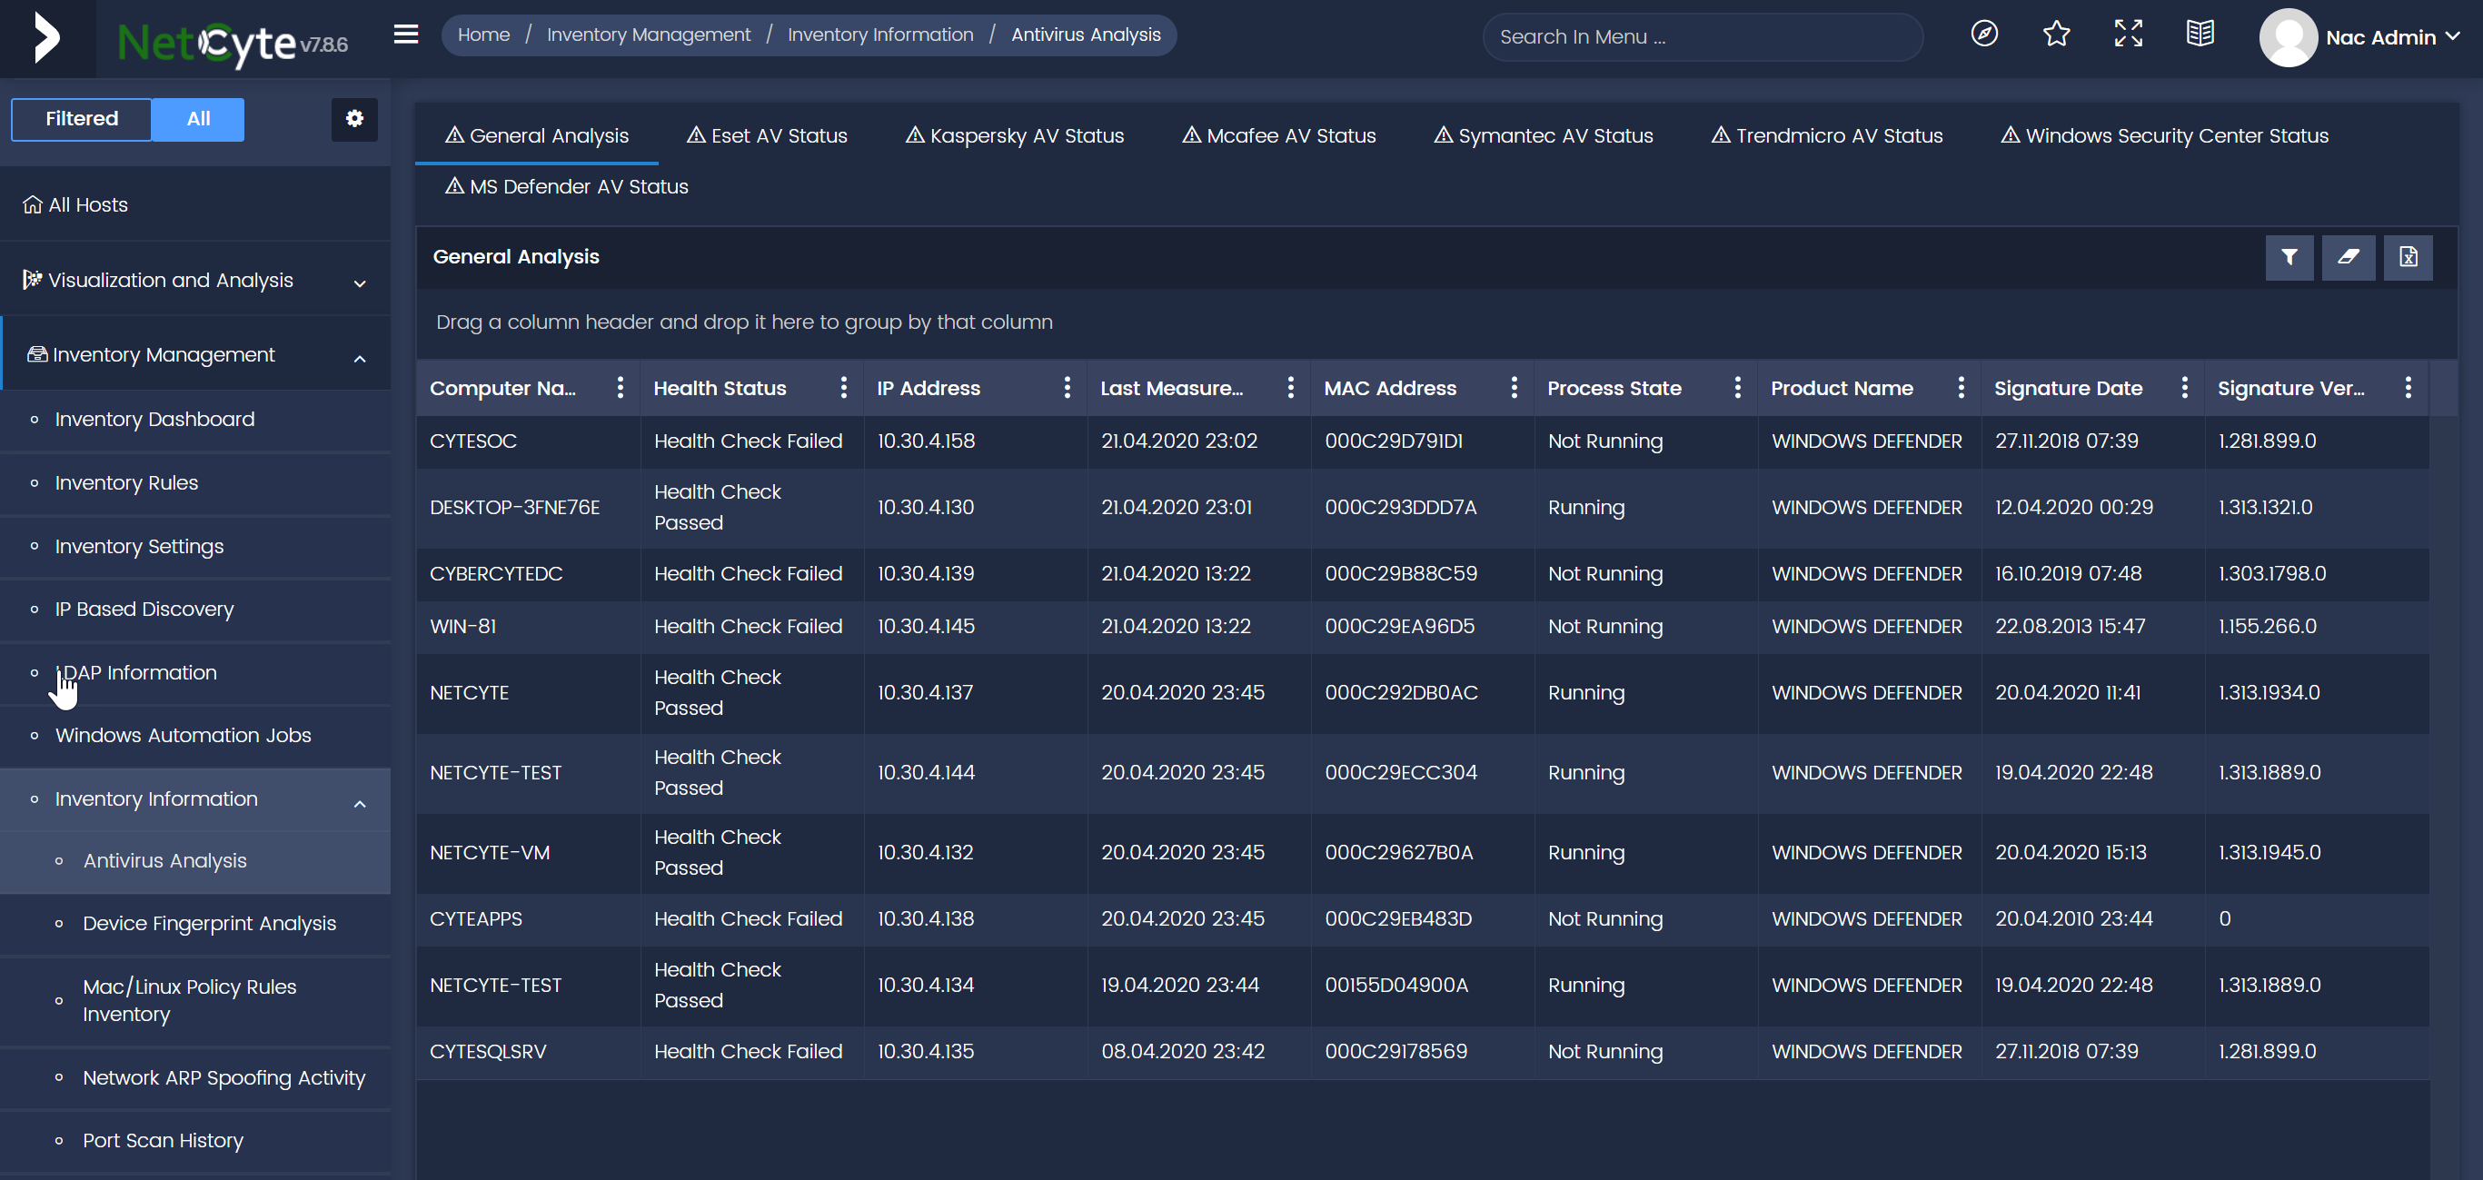This screenshot has width=2483, height=1180.
Task: Expand Visualization and Analysis chevron
Action: coord(360,283)
